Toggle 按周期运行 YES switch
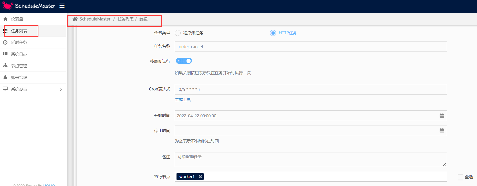 pyautogui.click(x=184, y=61)
